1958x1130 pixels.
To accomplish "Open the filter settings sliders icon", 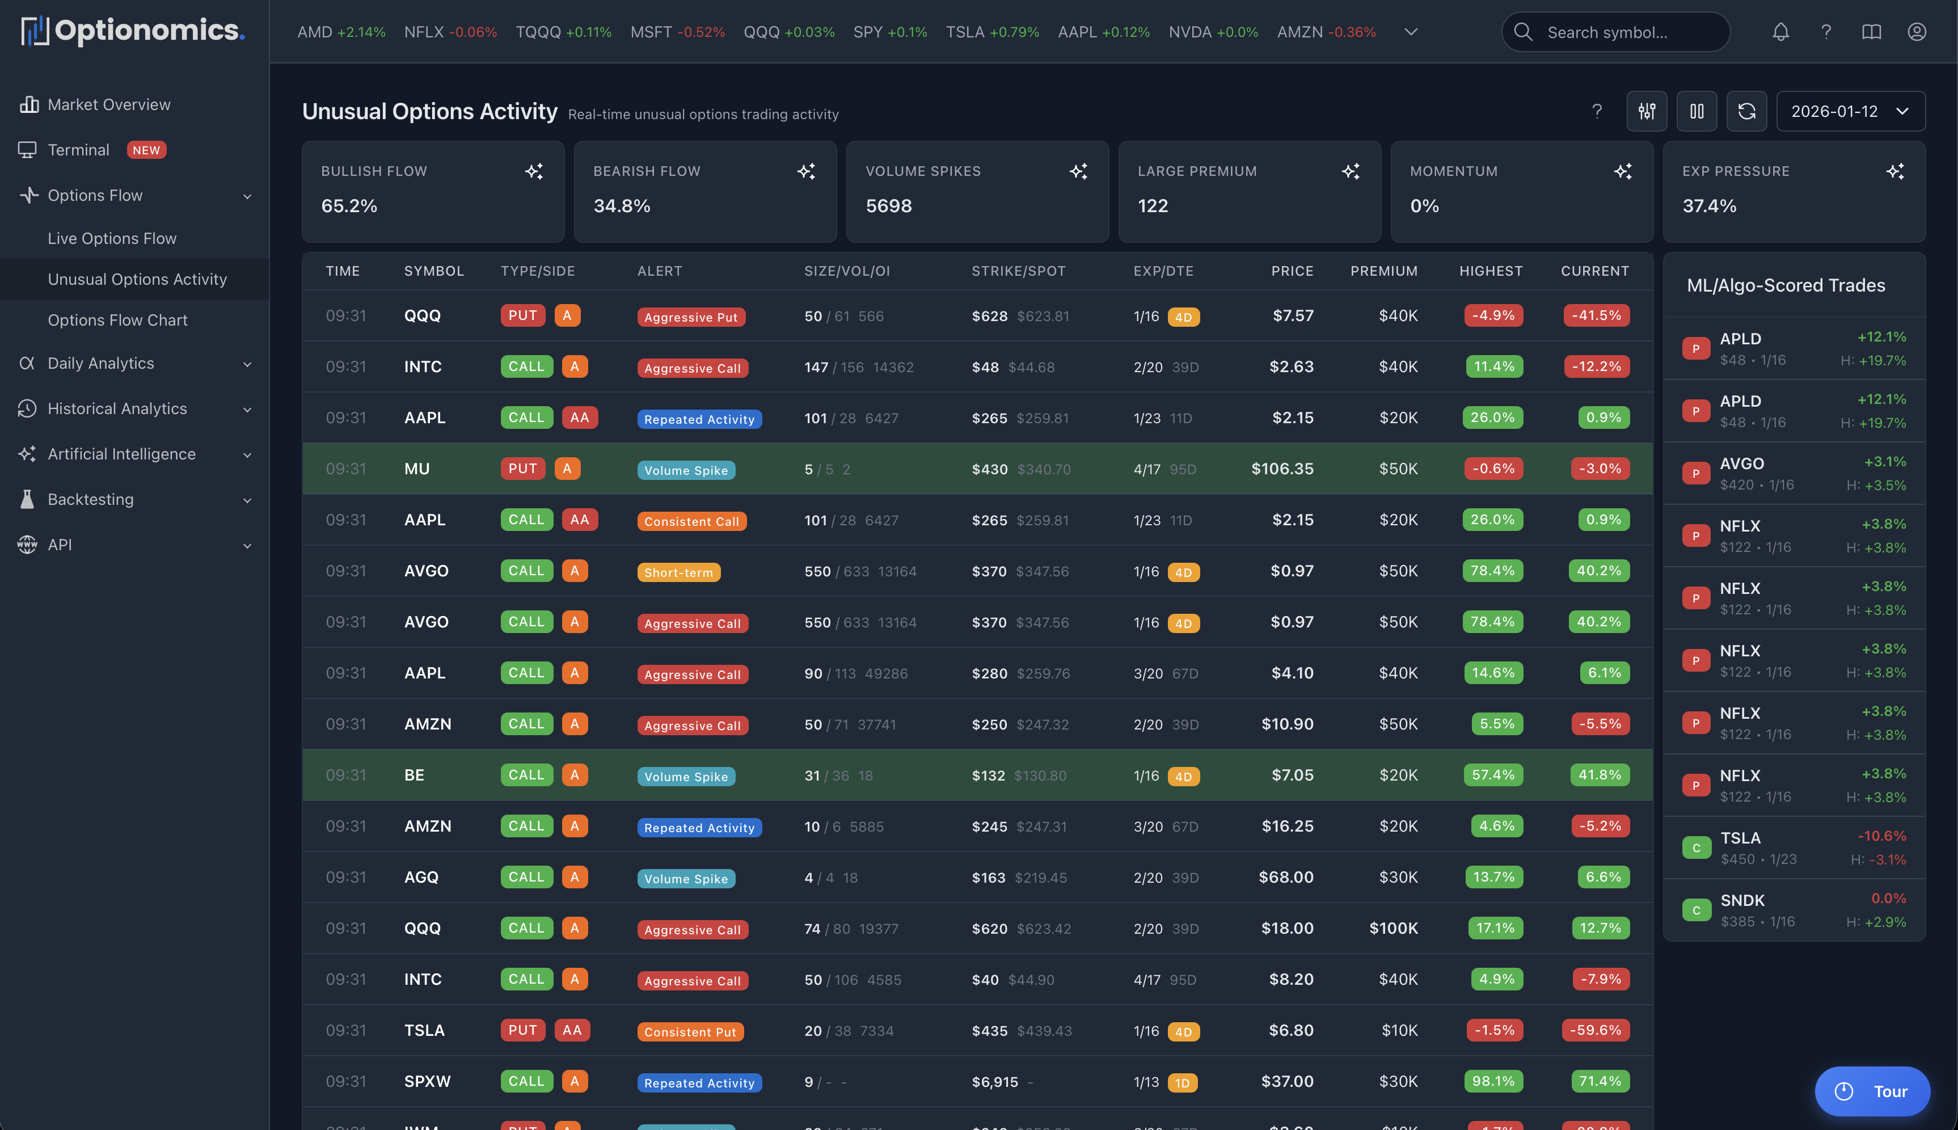I will 1647,111.
